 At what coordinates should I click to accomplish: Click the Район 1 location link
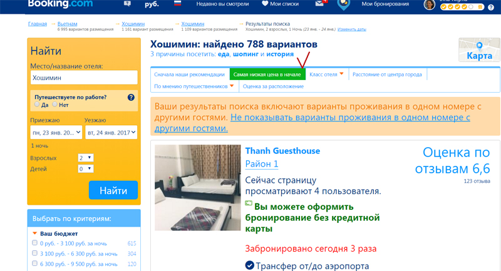tap(262, 164)
